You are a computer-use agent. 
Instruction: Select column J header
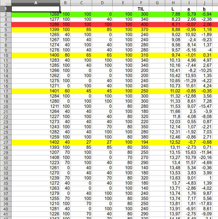204,3
